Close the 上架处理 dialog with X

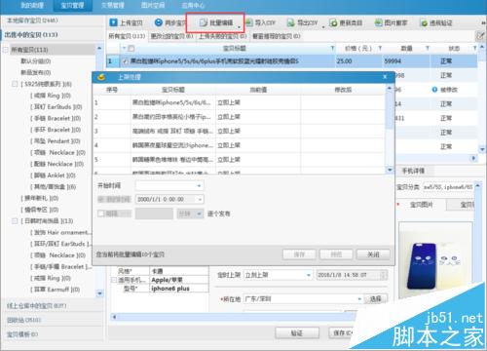click(385, 77)
